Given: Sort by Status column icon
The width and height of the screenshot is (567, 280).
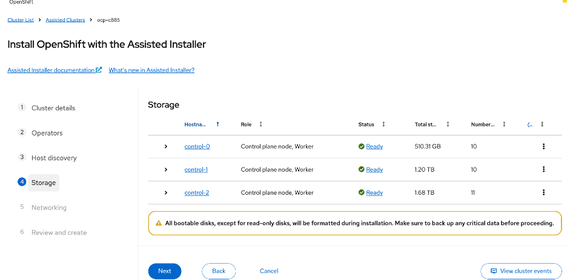Looking at the screenshot, I should point(383,124).
